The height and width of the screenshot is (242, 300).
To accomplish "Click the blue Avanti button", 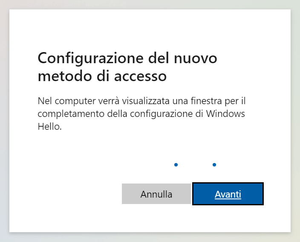I will [228, 194].
